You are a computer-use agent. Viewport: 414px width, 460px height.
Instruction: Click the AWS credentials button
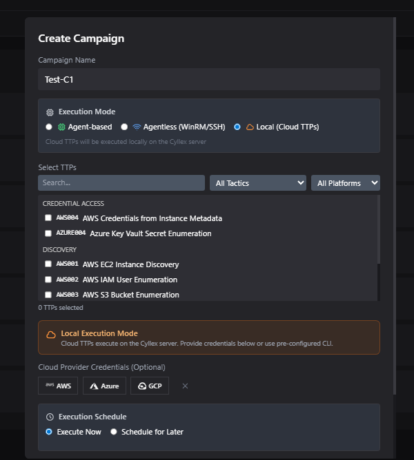point(58,386)
